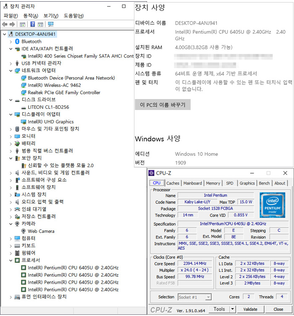Click the Intel(R) UHD Graphics adapter icon
This screenshot has width=294, height=316.
pos(24,122)
